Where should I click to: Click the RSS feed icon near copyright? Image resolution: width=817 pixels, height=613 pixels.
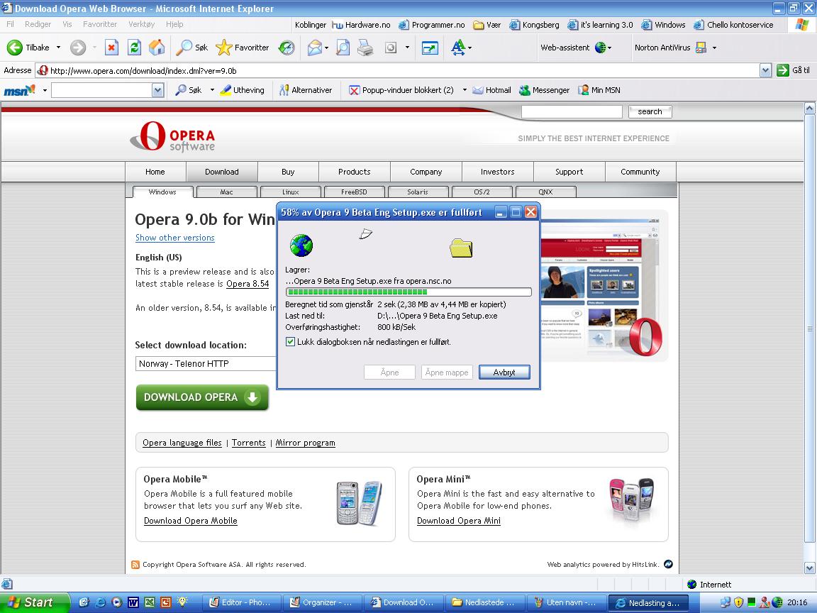135,565
